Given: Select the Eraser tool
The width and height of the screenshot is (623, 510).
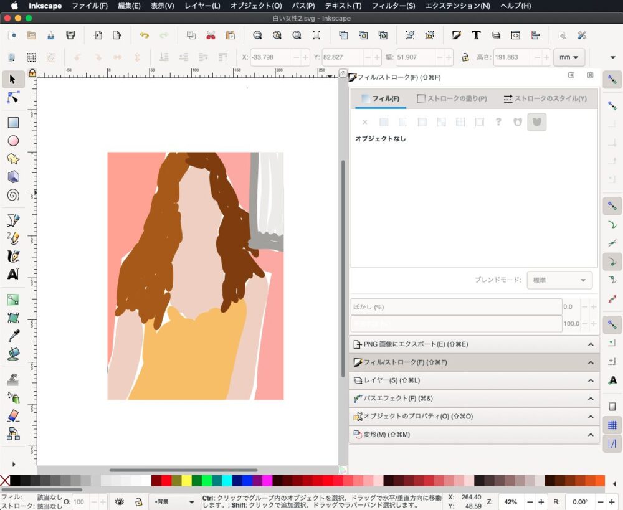Looking at the screenshot, I should click(13, 415).
